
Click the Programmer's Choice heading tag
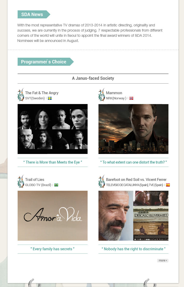coord(46,62)
